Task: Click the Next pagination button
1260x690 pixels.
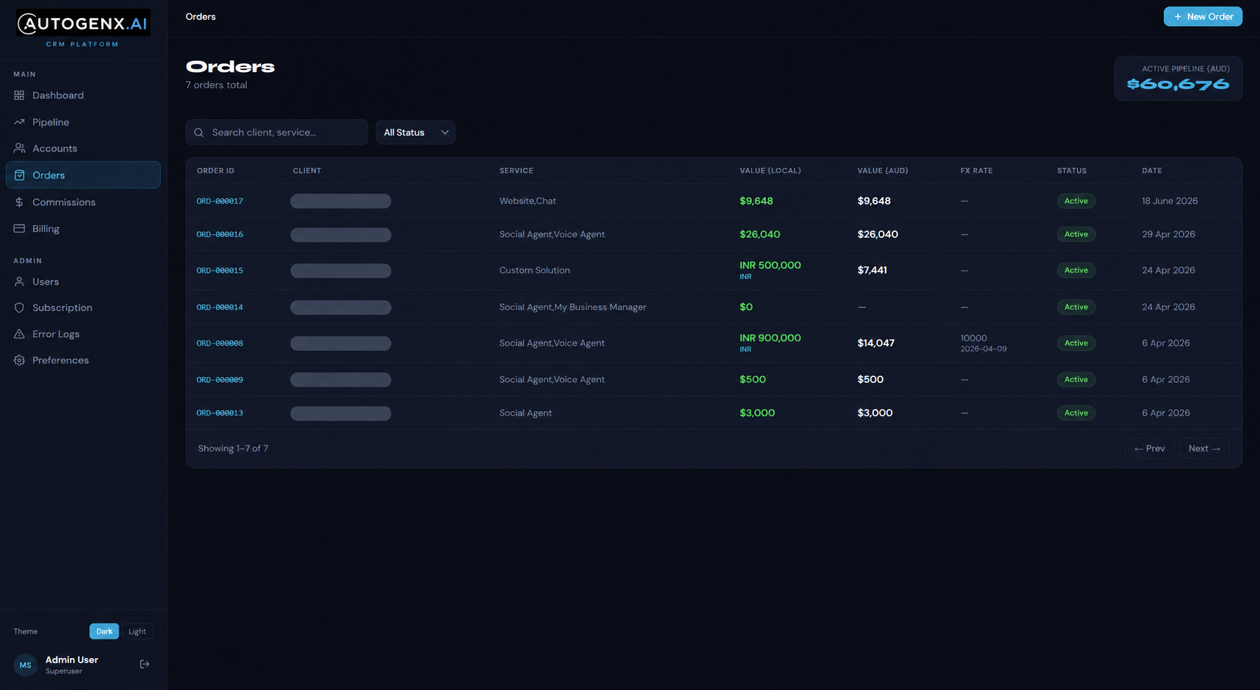Action: click(x=1204, y=448)
